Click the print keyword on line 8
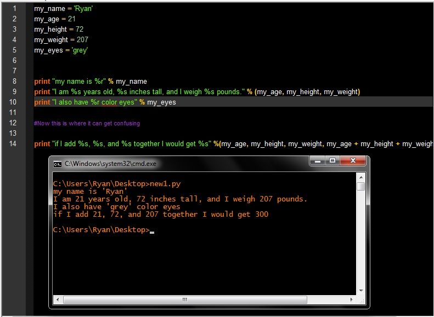 tap(42, 82)
